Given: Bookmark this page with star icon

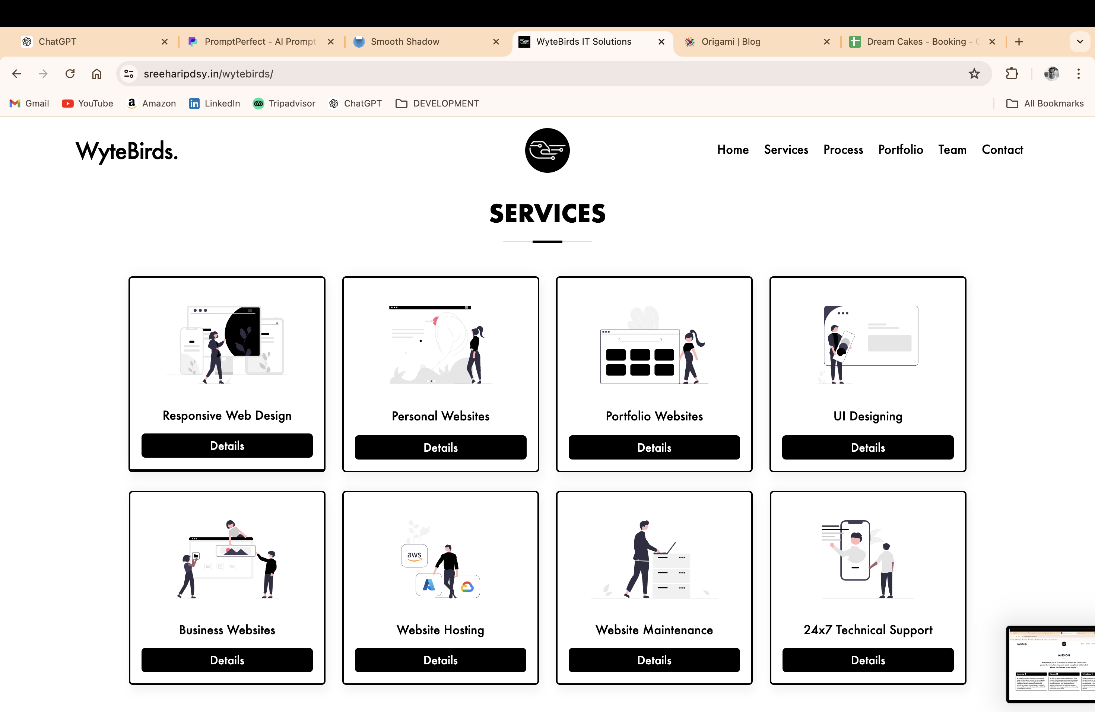Looking at the screenshot, I should [974, 74].
